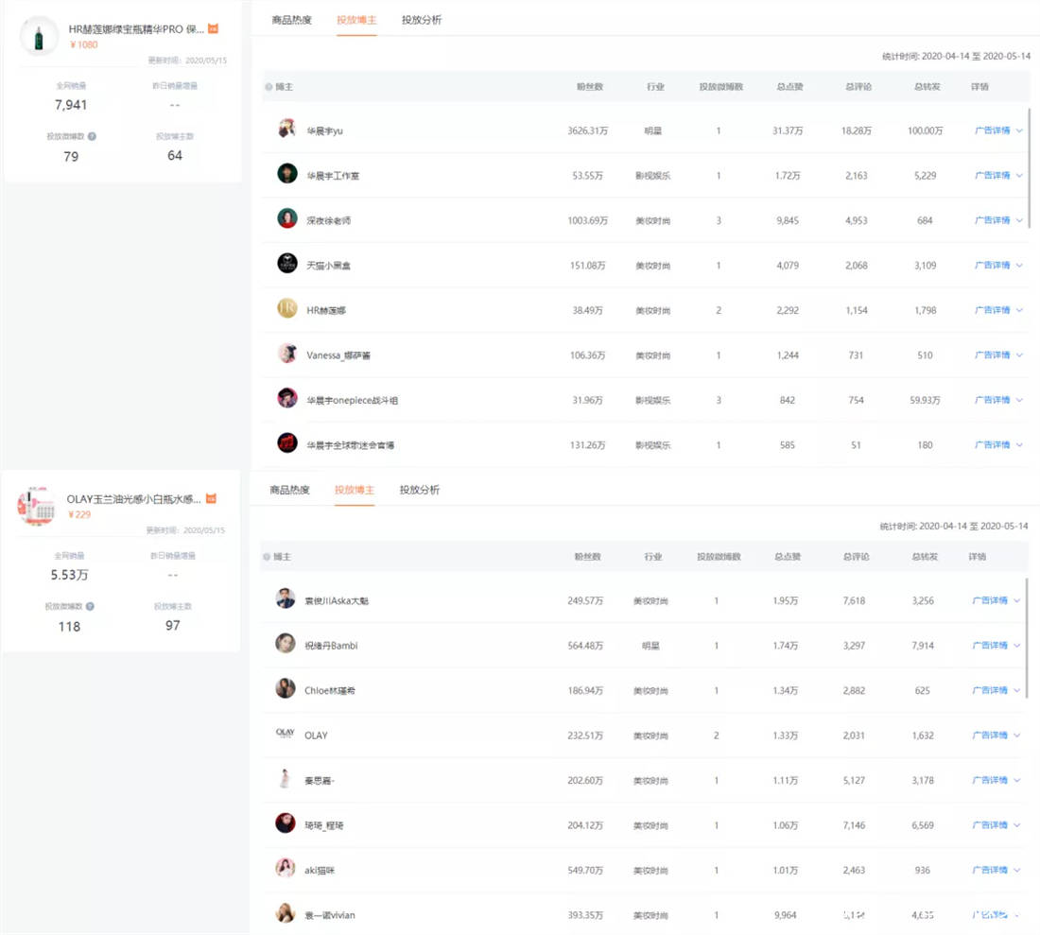The width and height of the screenshot is (1040, 935).
Task: Click help icon next to 投放微博数 under HR product
Action: 92,136
